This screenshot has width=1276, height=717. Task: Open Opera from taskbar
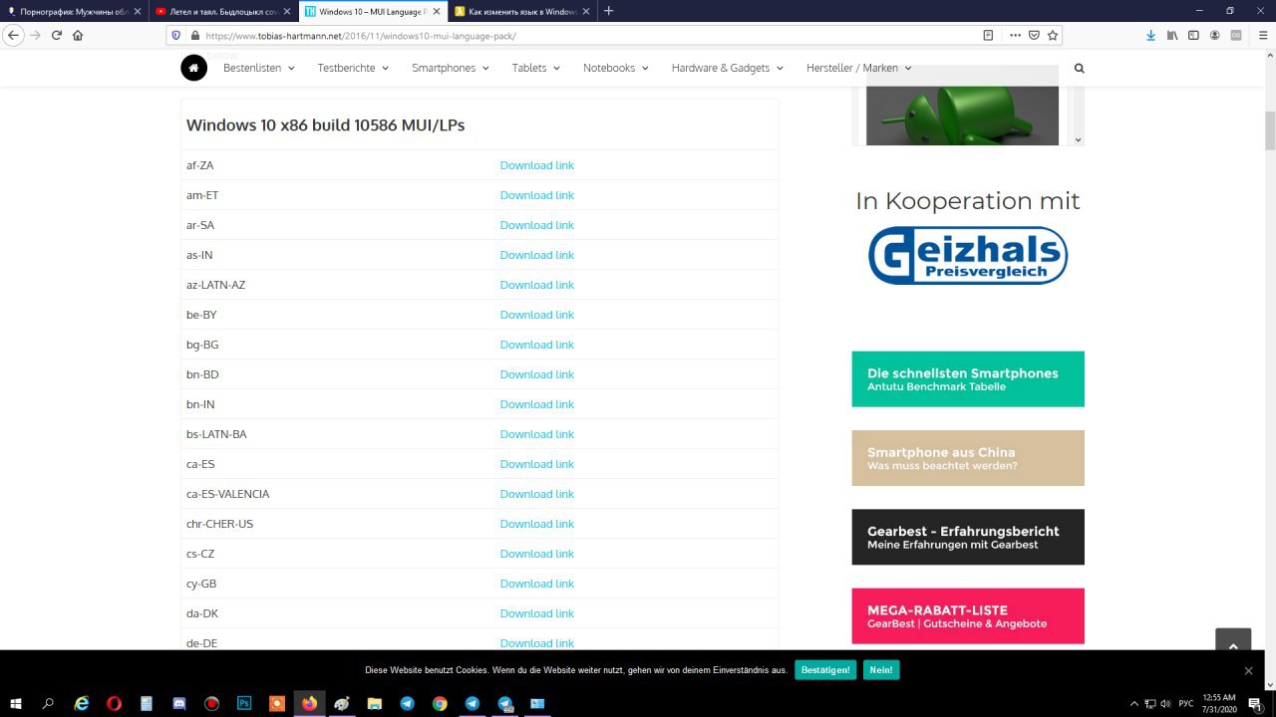coord(114,703)
